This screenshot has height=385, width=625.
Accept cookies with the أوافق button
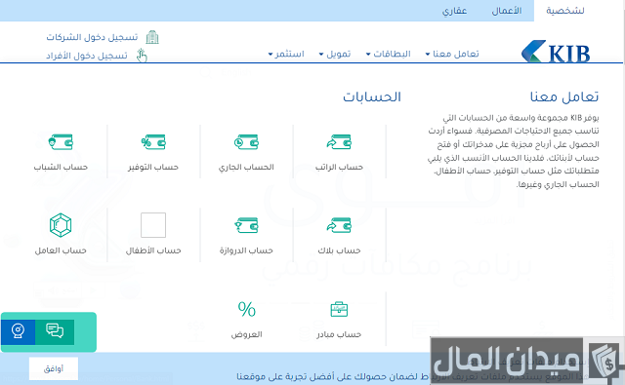pyautogui.click(x=54, y=368)
